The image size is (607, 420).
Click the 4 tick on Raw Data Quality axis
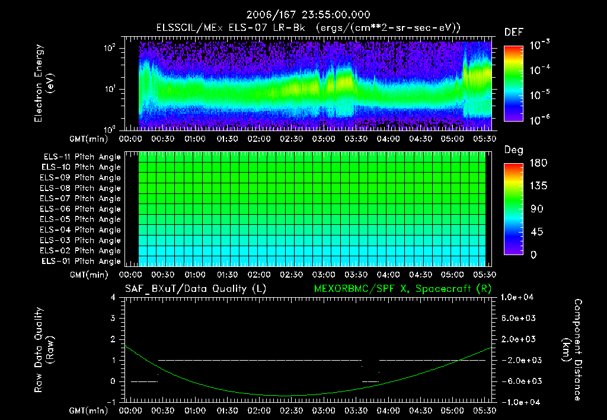[x=113, y=298]
